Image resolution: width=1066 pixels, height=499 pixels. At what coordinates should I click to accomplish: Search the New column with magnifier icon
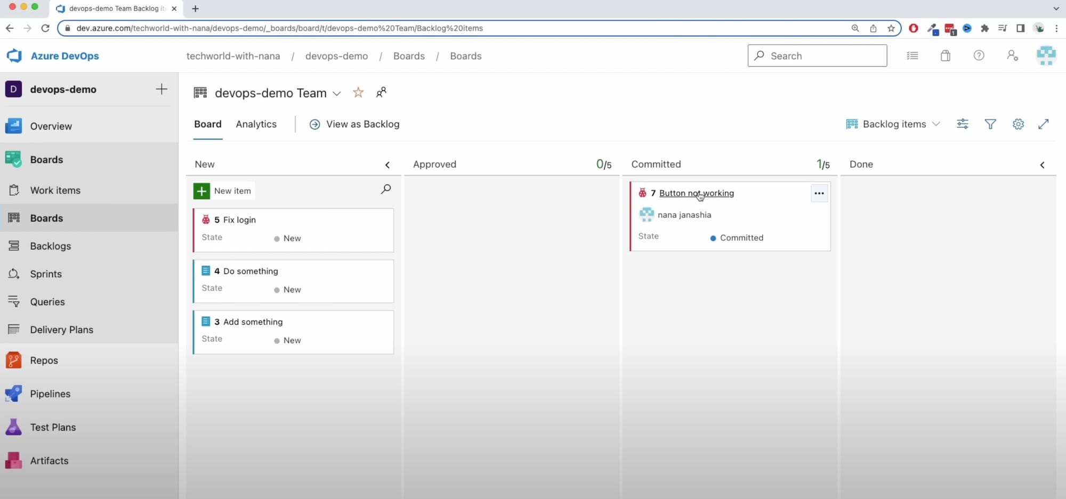tap(386, 189)
